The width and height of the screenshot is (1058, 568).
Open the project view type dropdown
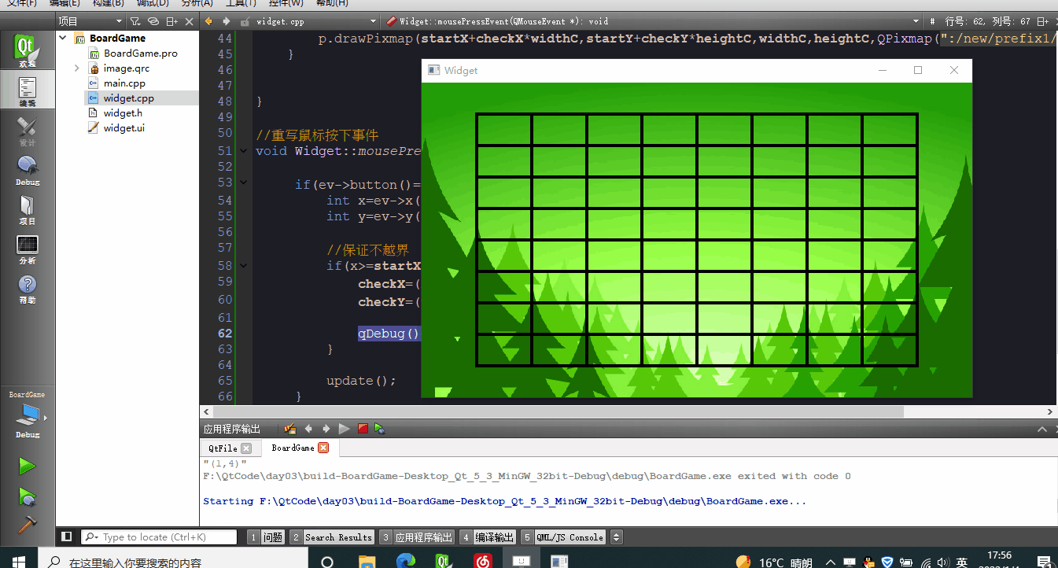point(90,21)
